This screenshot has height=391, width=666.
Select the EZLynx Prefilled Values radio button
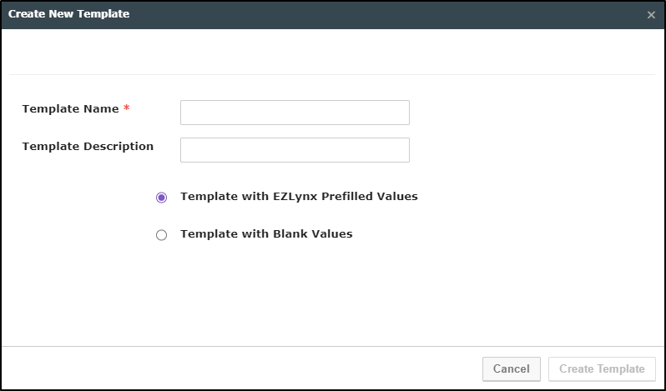pos(162,198)
